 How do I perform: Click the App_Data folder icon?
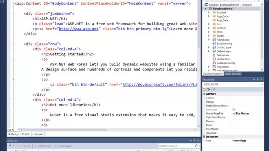tap(214, 20)
